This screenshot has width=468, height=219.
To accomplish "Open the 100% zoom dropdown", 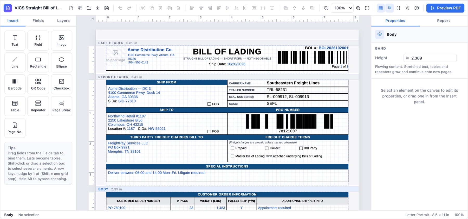I will (x=342, y=8).
